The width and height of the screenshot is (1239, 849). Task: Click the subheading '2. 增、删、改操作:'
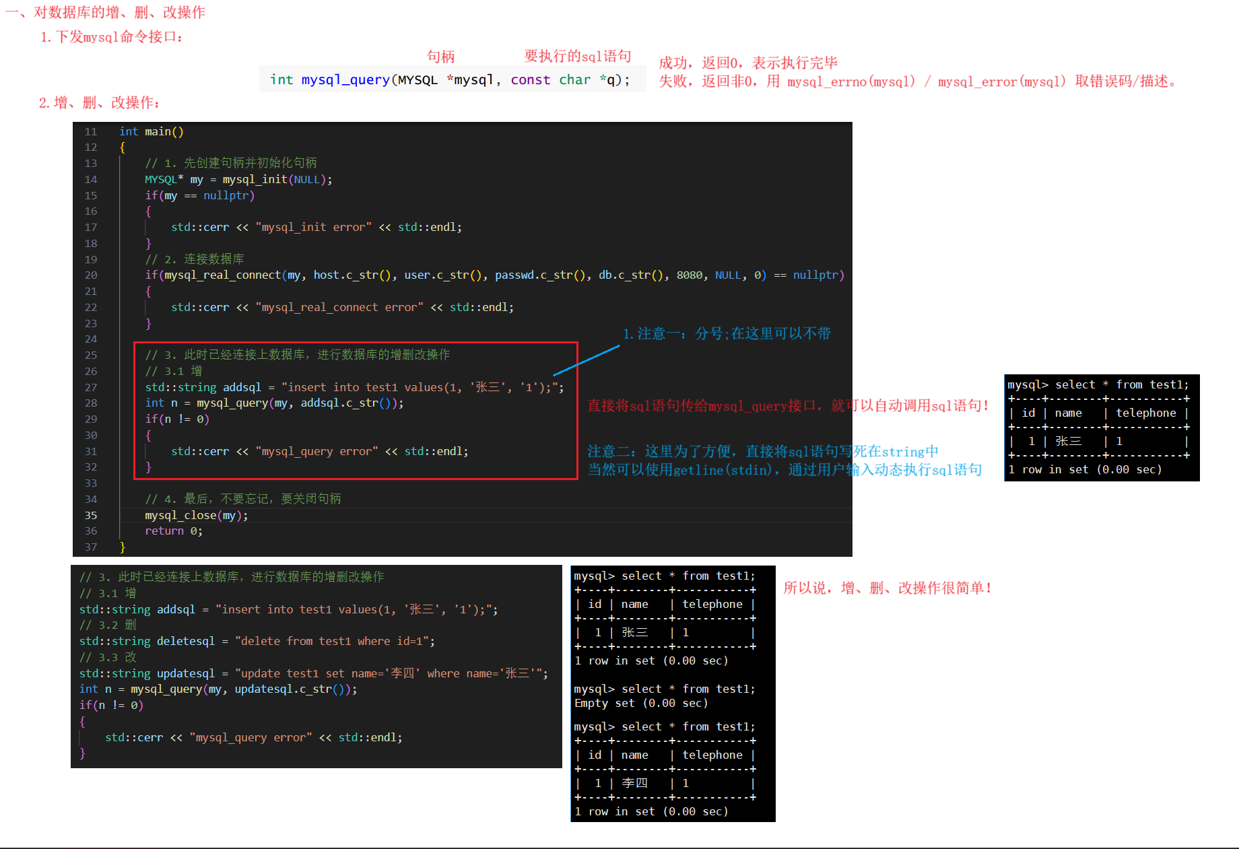tap(99, 102)
